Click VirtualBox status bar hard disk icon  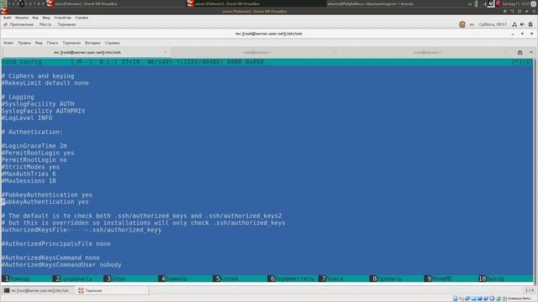(455, 299)
